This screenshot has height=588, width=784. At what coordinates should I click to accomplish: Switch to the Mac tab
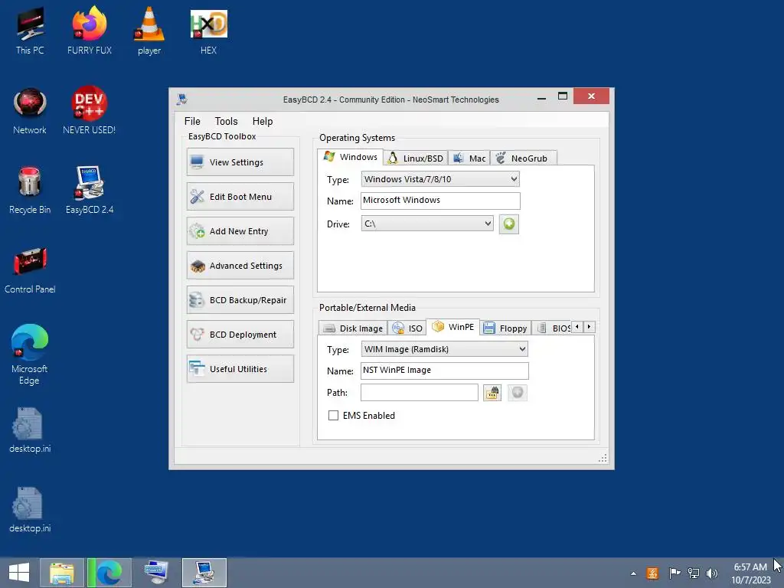[469, 158]
